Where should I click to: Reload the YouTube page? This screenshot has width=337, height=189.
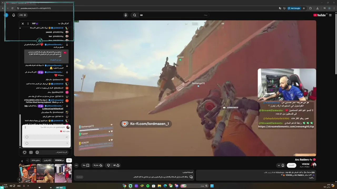pos(12,8)
